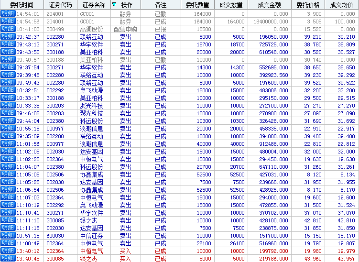Sort by the 证券名称 column header

click(94, 5)
